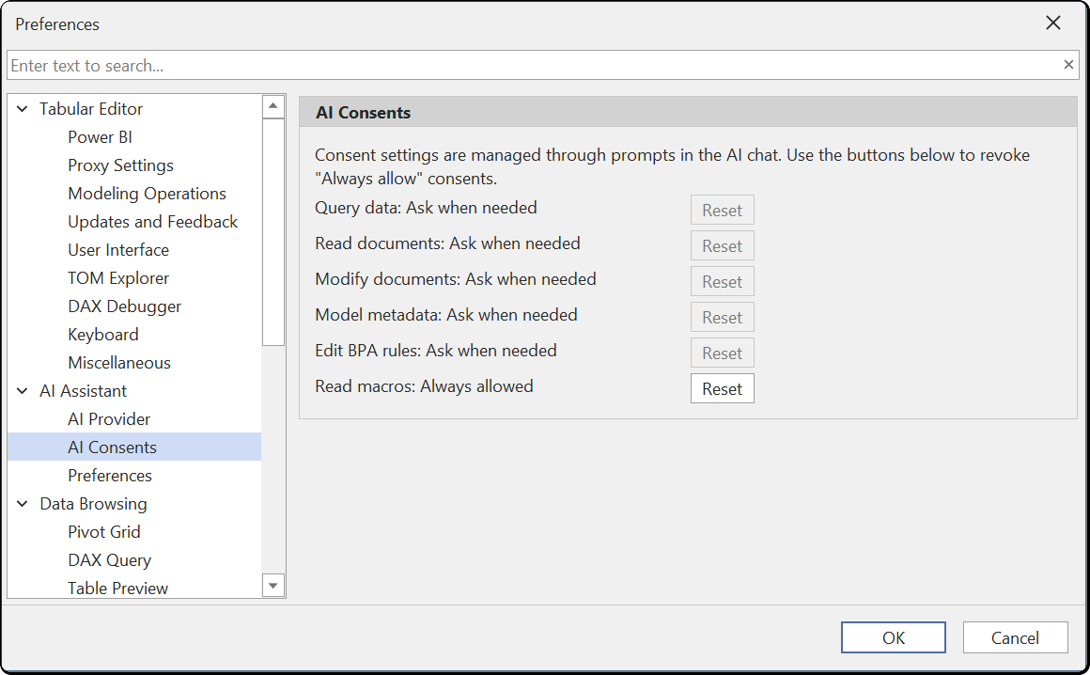Collapse the Tabular Editor section
This screenshot has width=1090, height=675.
tap(22, 108)
